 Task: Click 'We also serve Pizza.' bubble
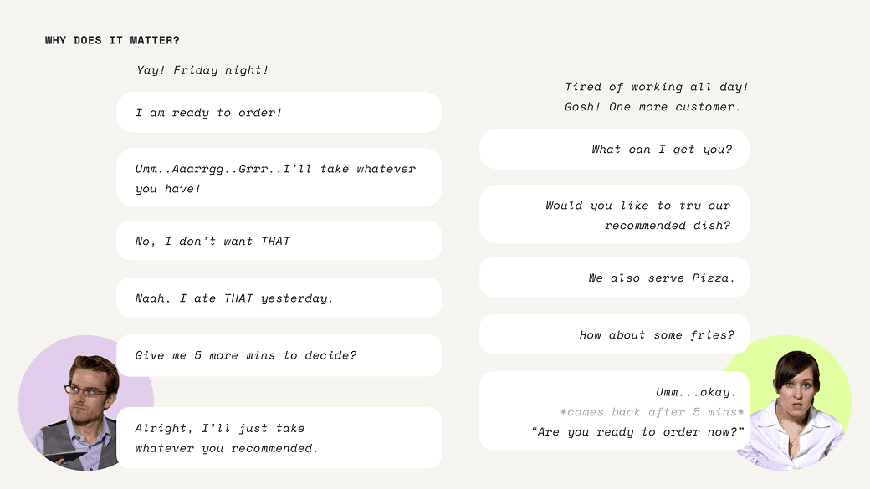614,278
